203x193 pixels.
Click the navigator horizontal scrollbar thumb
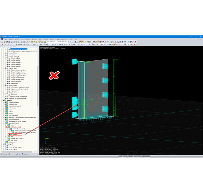click(17, 152)
